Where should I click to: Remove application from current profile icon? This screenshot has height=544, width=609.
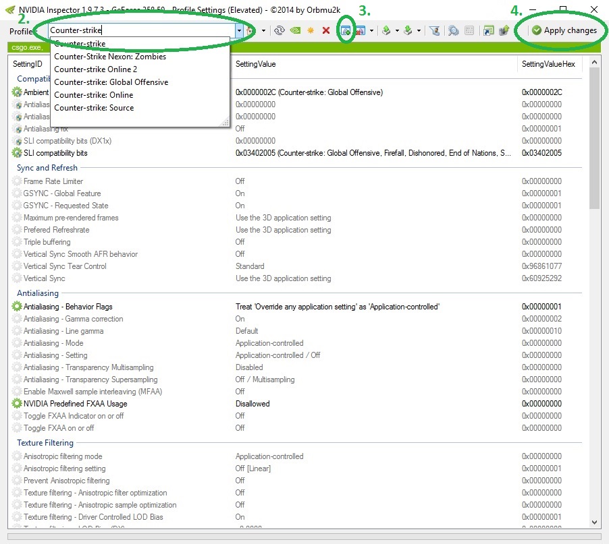coord(361,30)
